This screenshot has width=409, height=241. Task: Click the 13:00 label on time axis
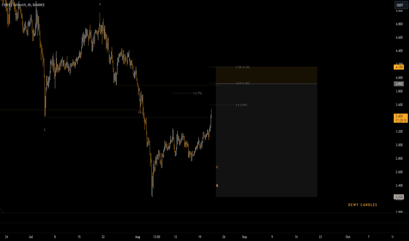pos(157,237)
